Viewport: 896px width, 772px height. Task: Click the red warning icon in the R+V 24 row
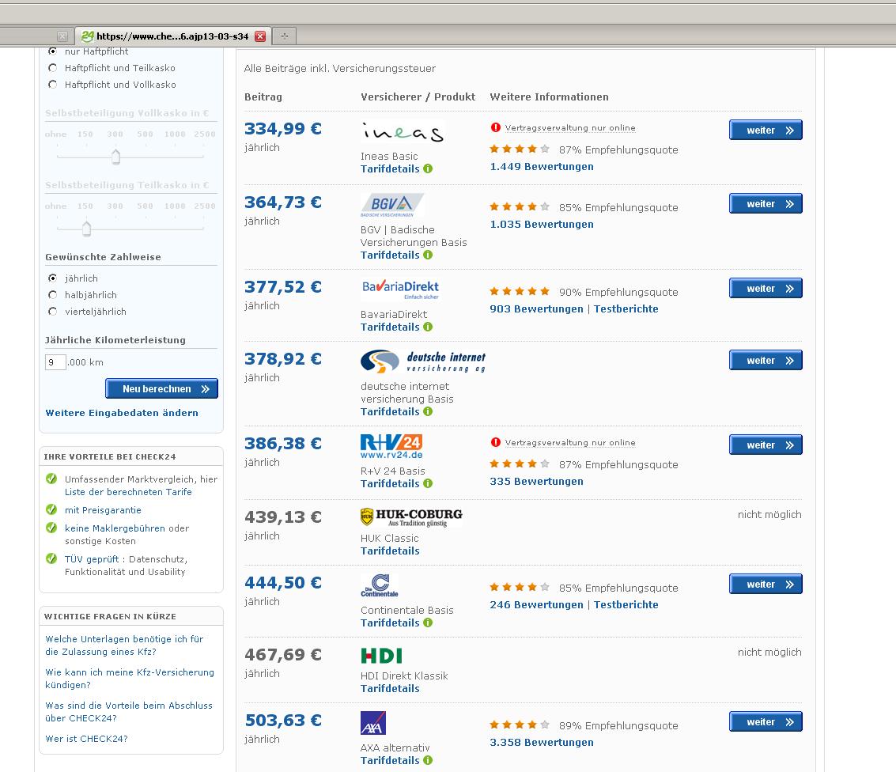pos(496,442)
